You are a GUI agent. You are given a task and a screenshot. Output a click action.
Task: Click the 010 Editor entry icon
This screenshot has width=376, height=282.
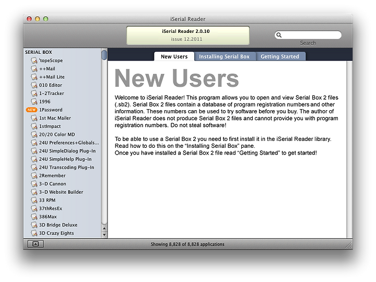34,85
